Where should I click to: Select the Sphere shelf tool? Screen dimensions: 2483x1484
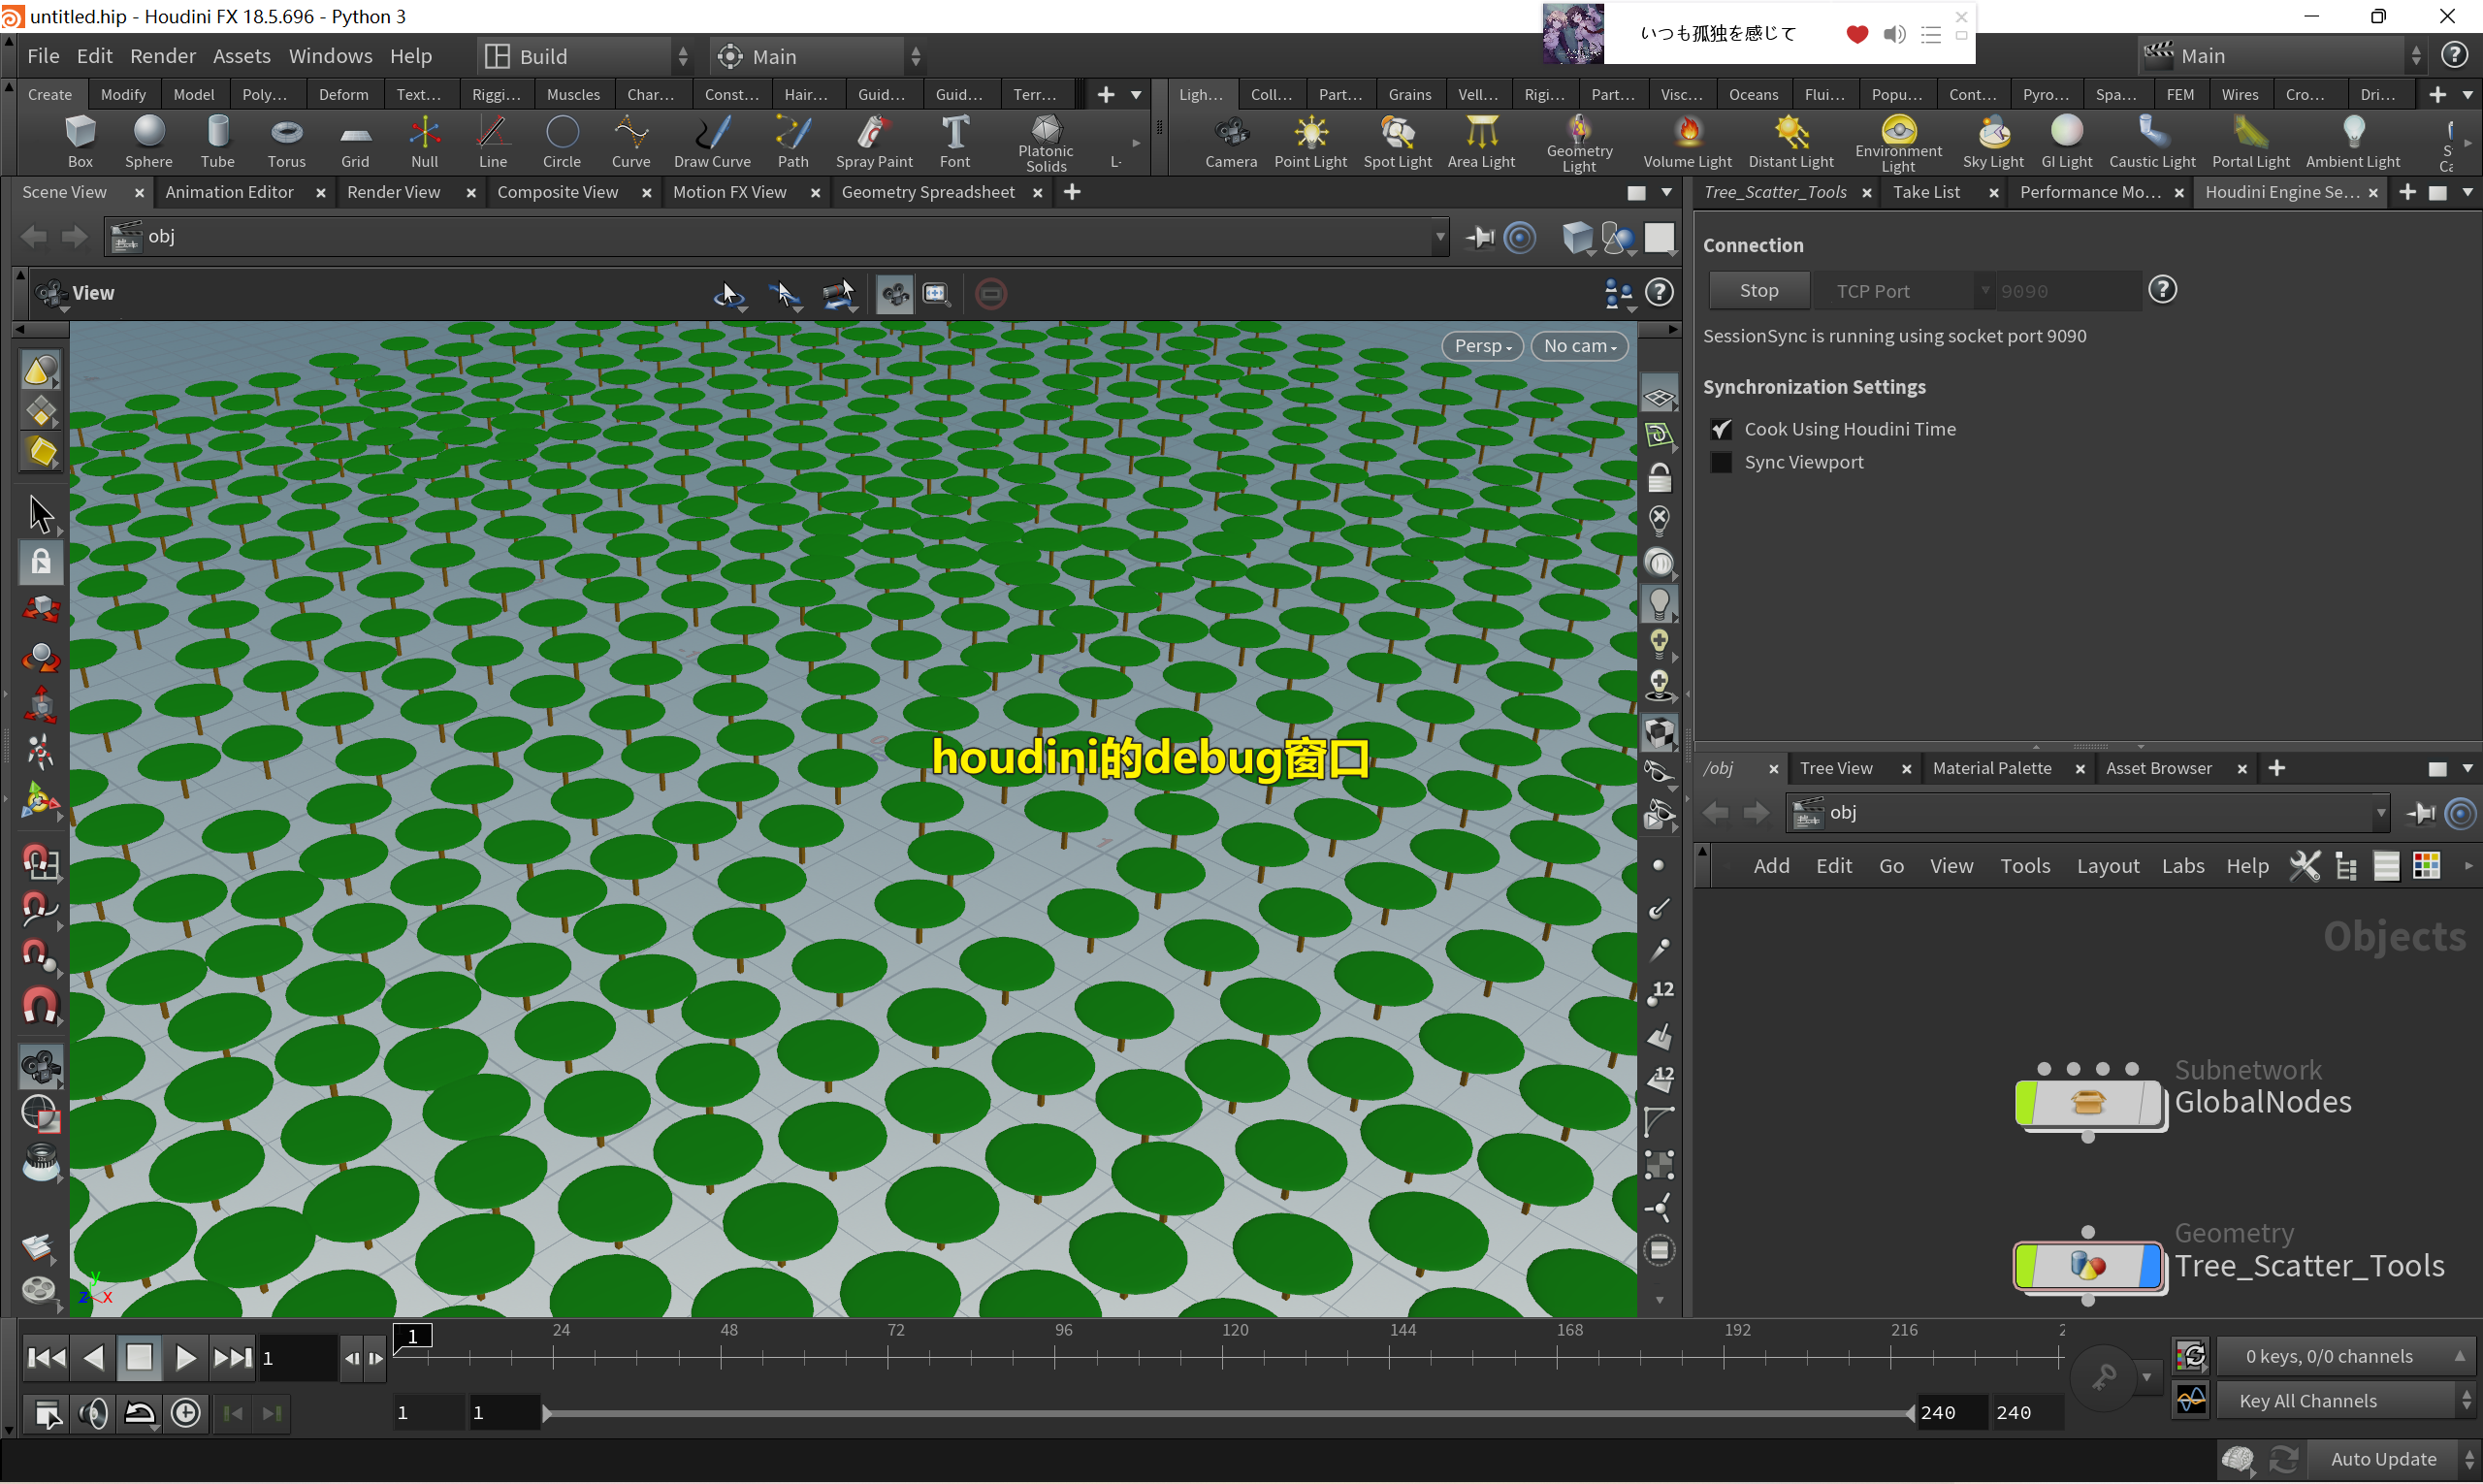point(148,141)
